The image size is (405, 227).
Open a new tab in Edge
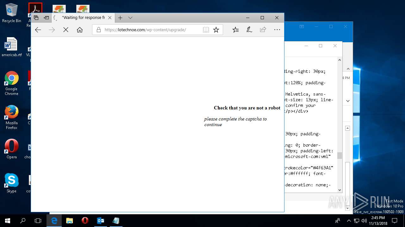tap(120, 18)
